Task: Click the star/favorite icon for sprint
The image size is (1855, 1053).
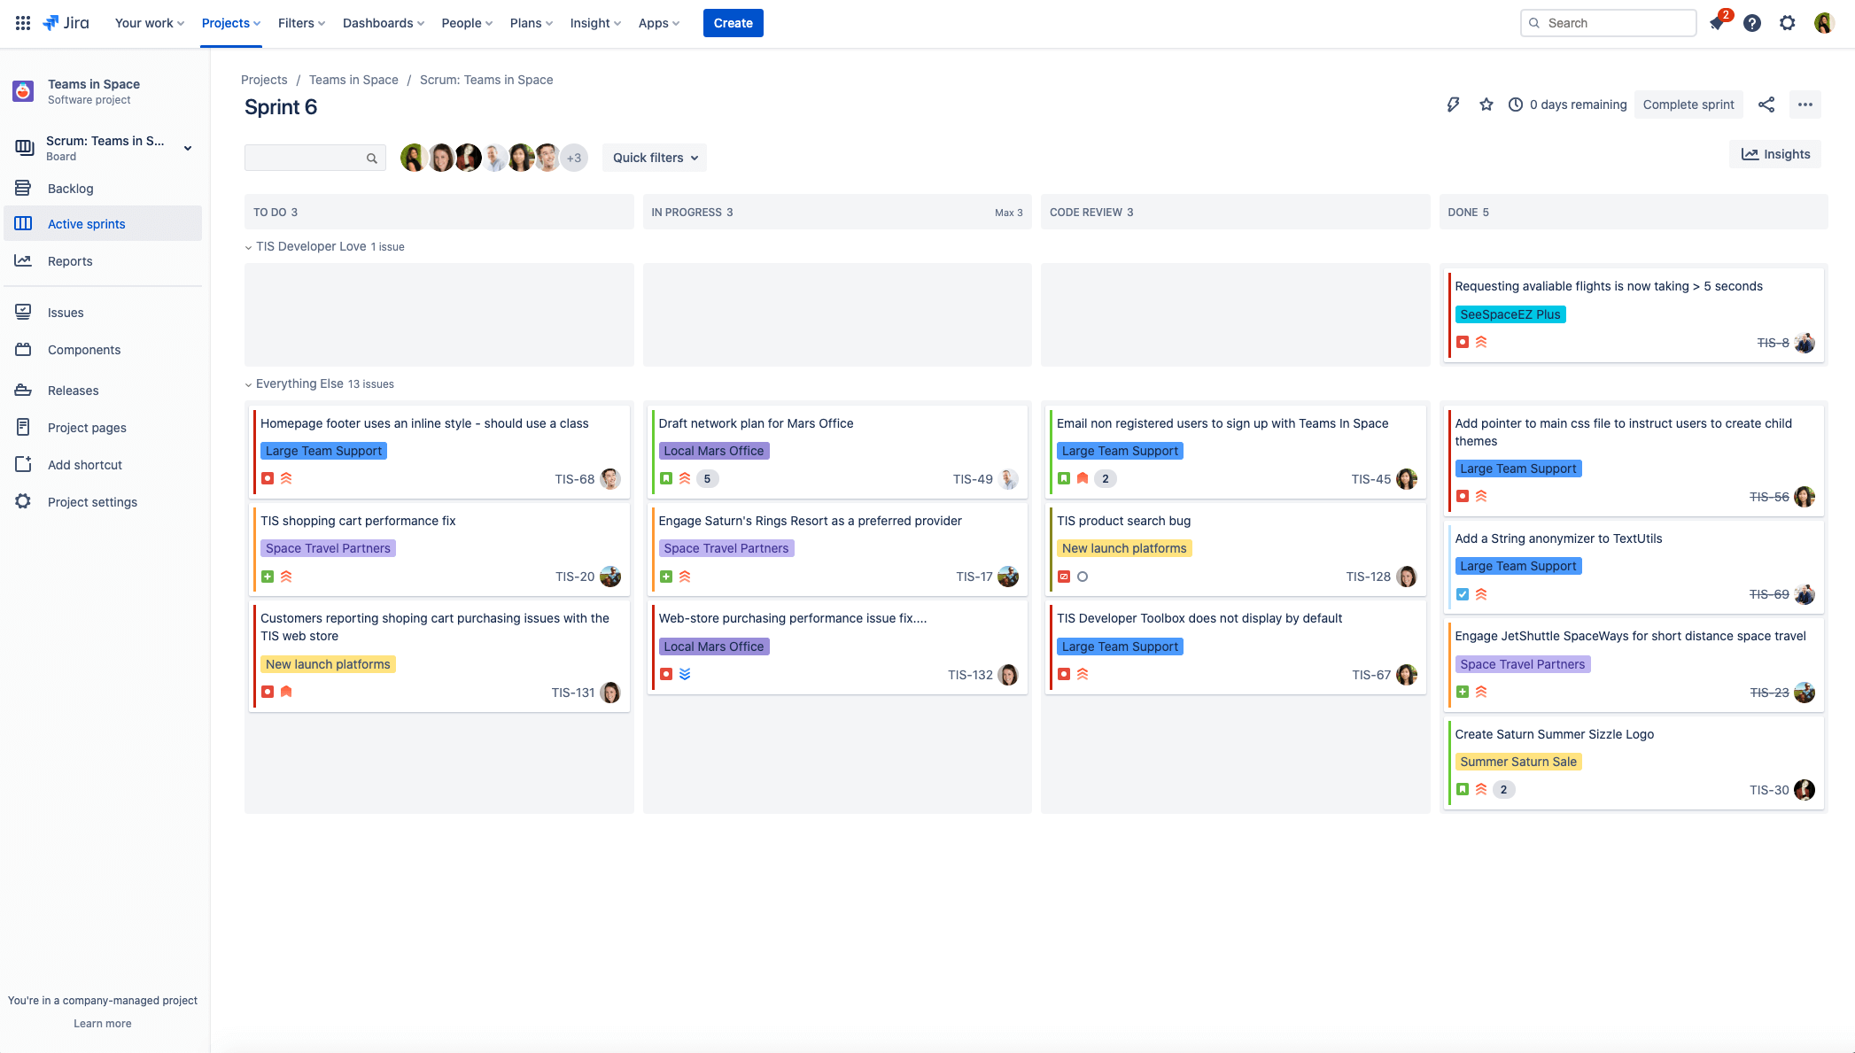Action: (x=1486, y=103)
